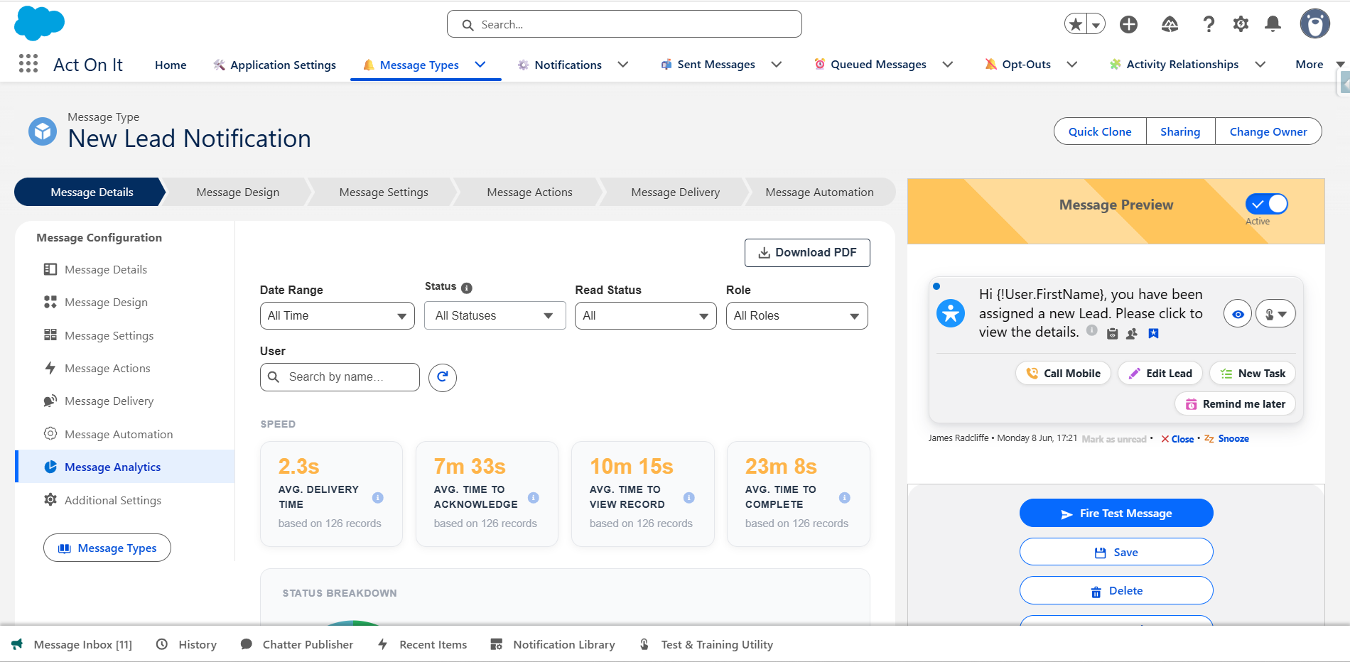Screen dimensions: 1350x662
Task: Click the Salesforce cloud logo
Action: tap(39, 23)
